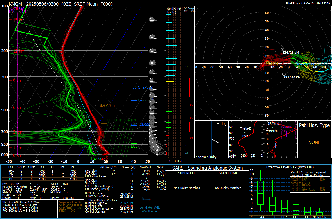Click the BRN Shear value 60 m2/s2

pos(127,194)
